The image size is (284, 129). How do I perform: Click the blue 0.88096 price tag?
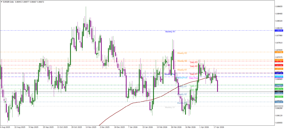point(279,31)
